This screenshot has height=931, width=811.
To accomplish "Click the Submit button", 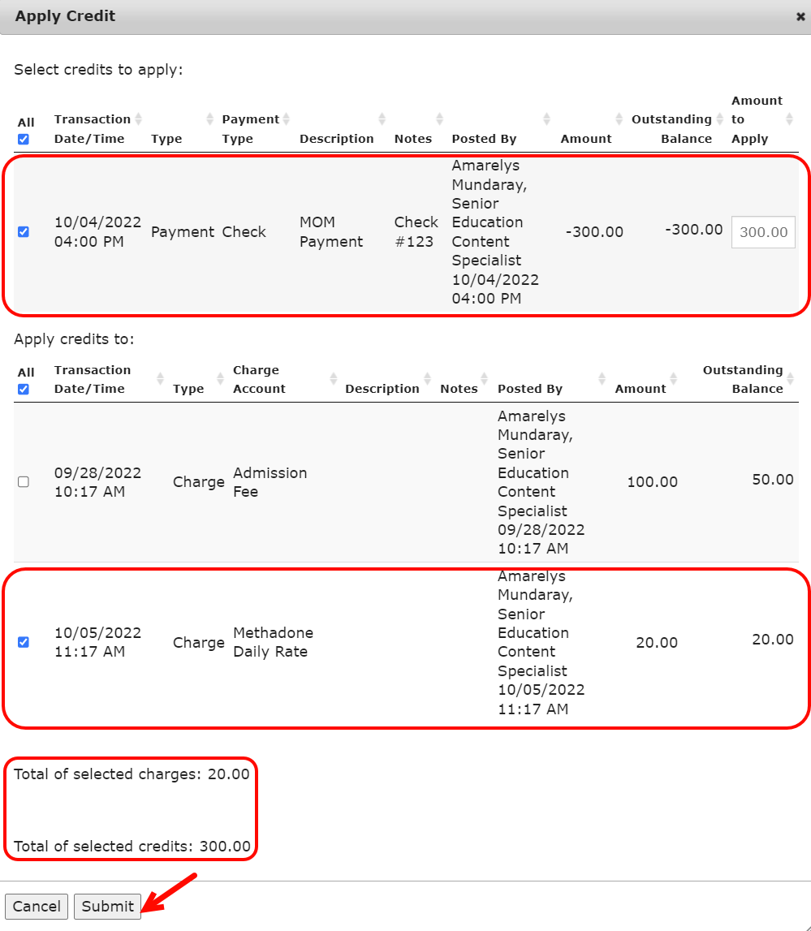I will pos(107,907).
